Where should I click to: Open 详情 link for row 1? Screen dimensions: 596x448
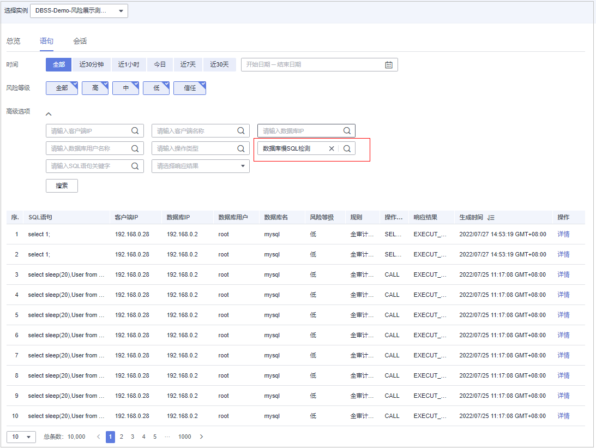tap(563, 234)
